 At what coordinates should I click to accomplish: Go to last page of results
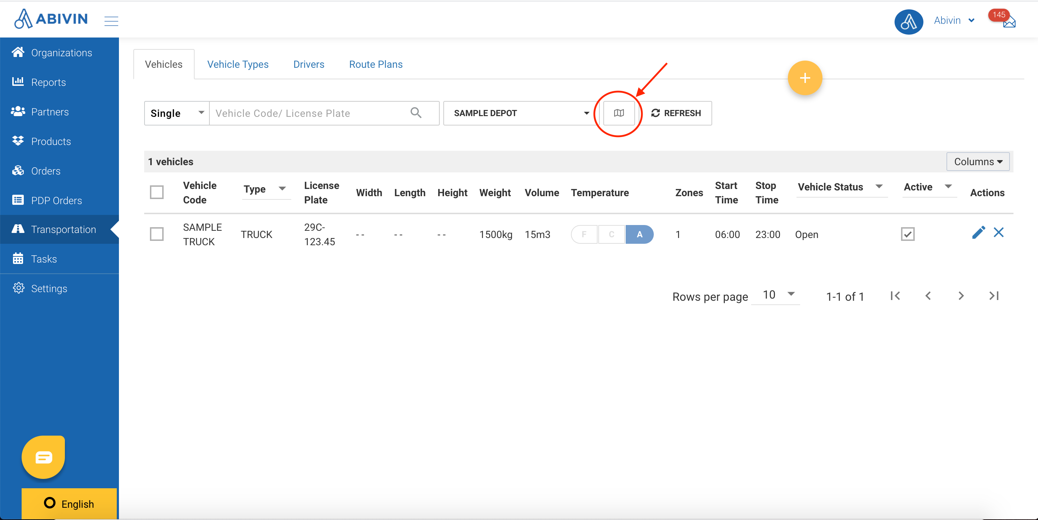coord(994,296)
